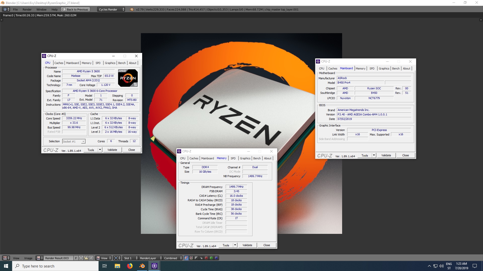
Task: Switch to Caches tab in left CPU-Z window
Action: [59, 63]
